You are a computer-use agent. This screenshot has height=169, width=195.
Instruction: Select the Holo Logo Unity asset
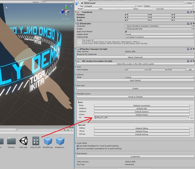pyautogui.click(x=23, y=142)
